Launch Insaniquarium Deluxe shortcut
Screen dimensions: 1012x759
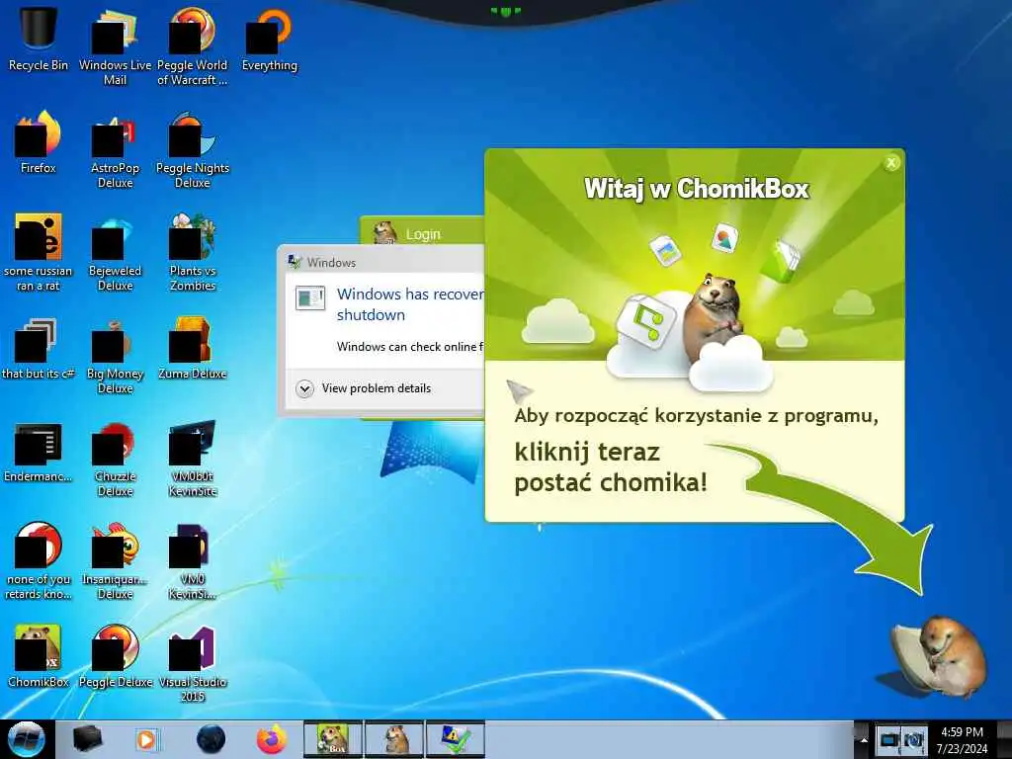[x=115, y=560]
